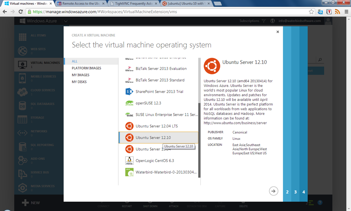Close the Create a Virtual Machine dialog
The image size is (351, 211).
pyautogui.click(x=278, y=32)
